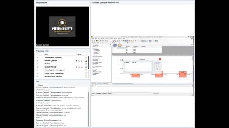Click the leftmost red ladder block
Screen dimensions: 229x128
[136, 75]
